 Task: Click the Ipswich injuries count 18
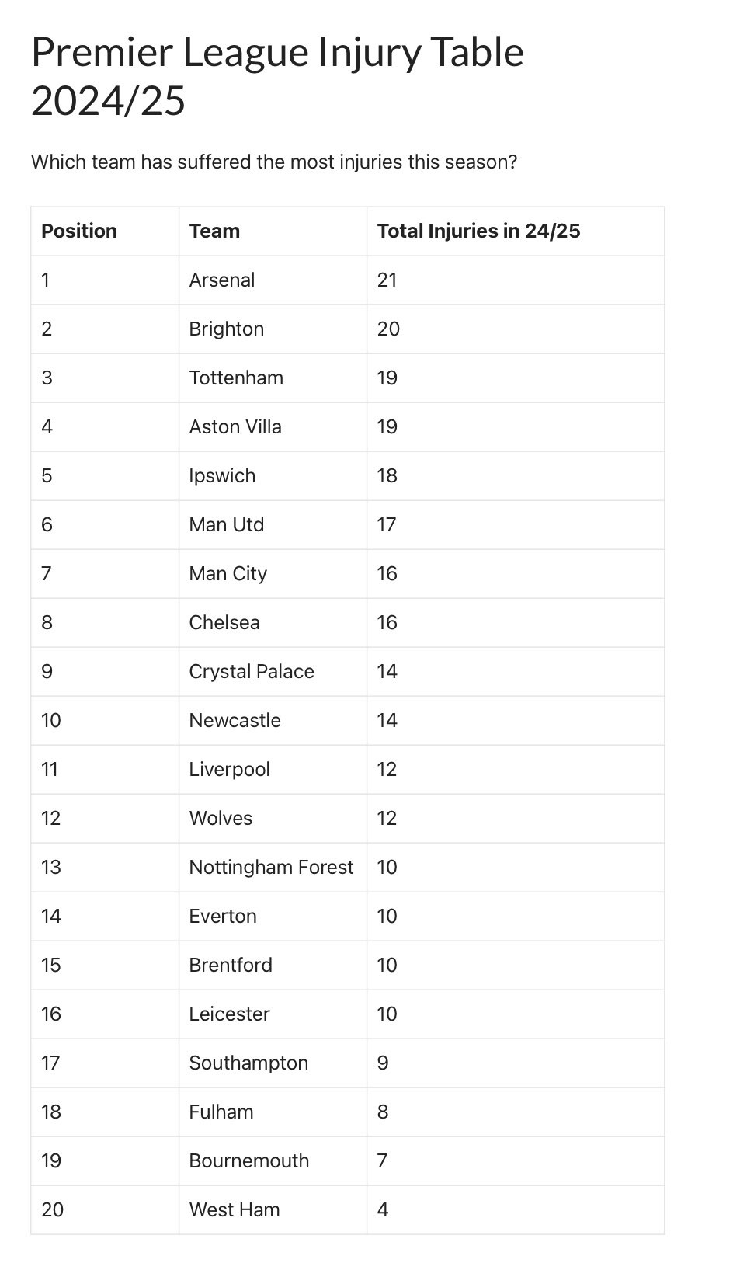click(387, 475)
